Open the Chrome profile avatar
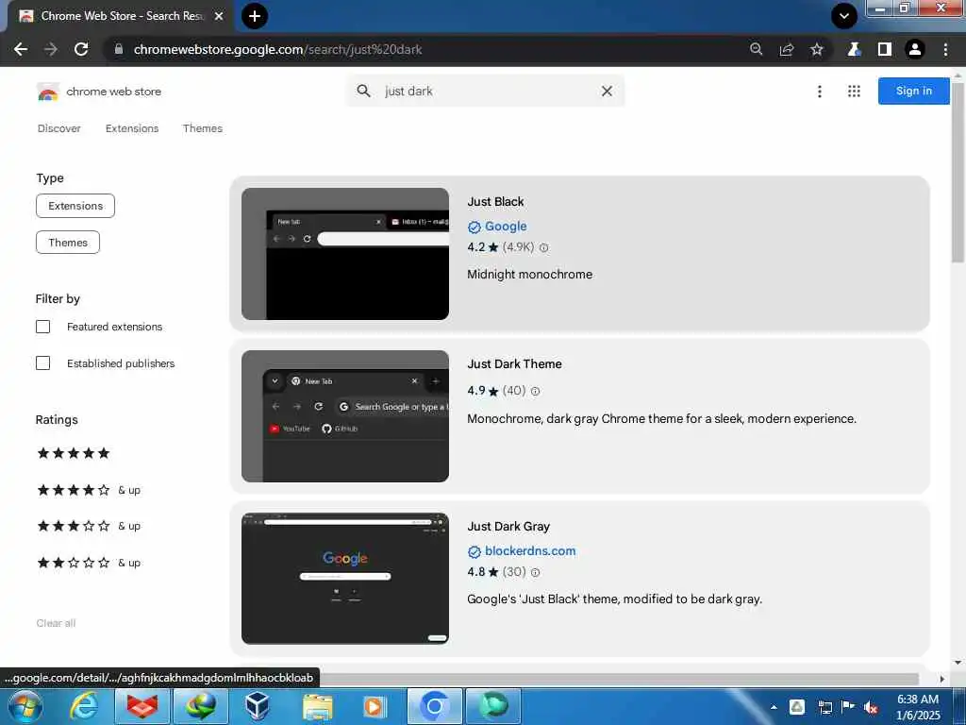 tap(915, 49)
